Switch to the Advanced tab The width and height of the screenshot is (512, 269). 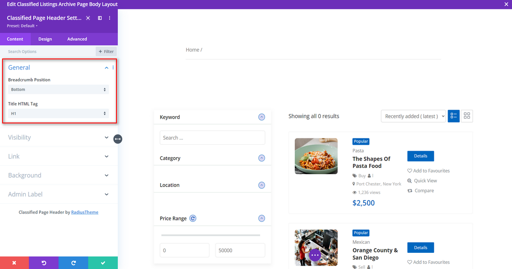click(77, 39)
